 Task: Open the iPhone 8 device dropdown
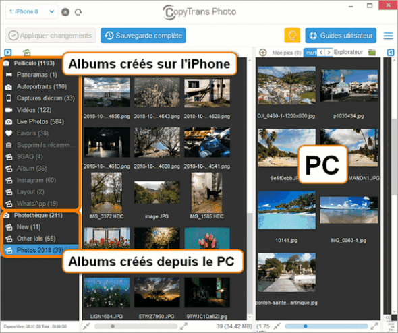[x=32, y=11]
